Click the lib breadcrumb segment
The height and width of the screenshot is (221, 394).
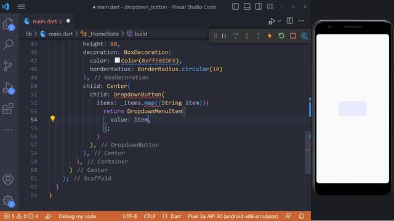pyautogui.click(x=29, y=34)
